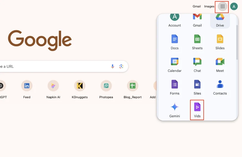Open the profile avatar account menu

pos(234,6)
